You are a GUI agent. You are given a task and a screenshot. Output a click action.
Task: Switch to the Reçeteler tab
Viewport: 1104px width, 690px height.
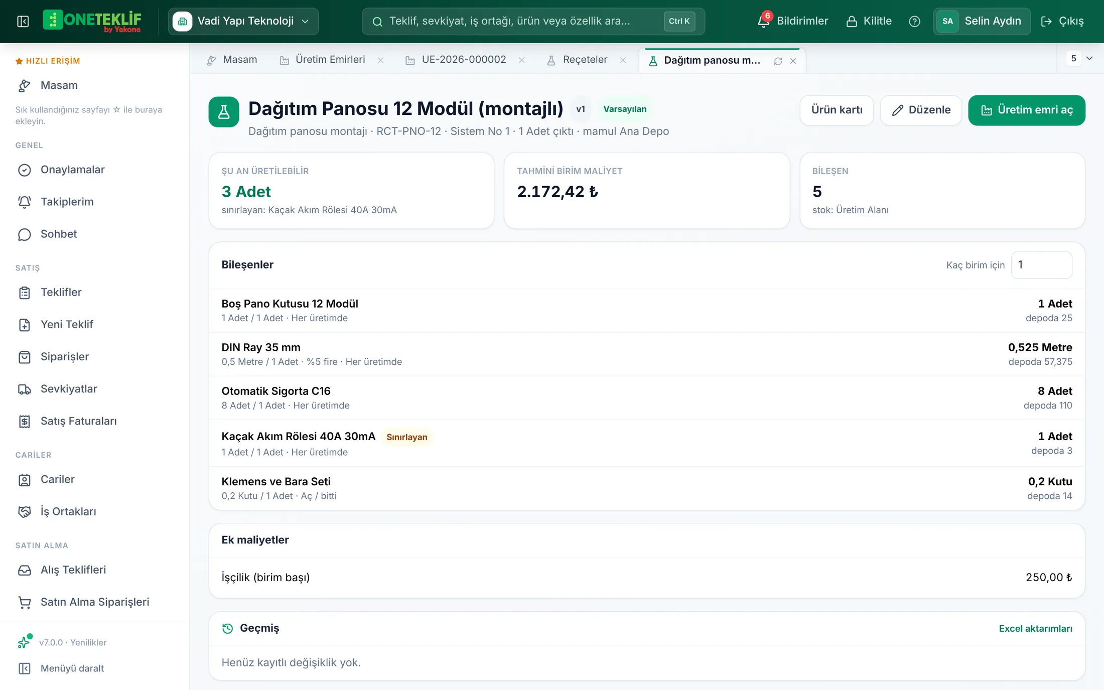point(577,60)
